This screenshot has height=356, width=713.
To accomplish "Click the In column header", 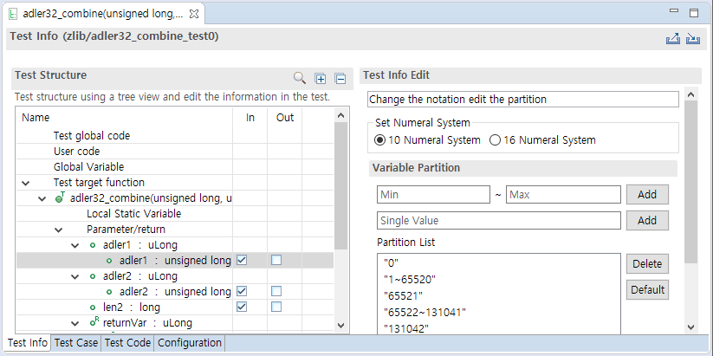I will pyautogui.click(x=250, y=118).
